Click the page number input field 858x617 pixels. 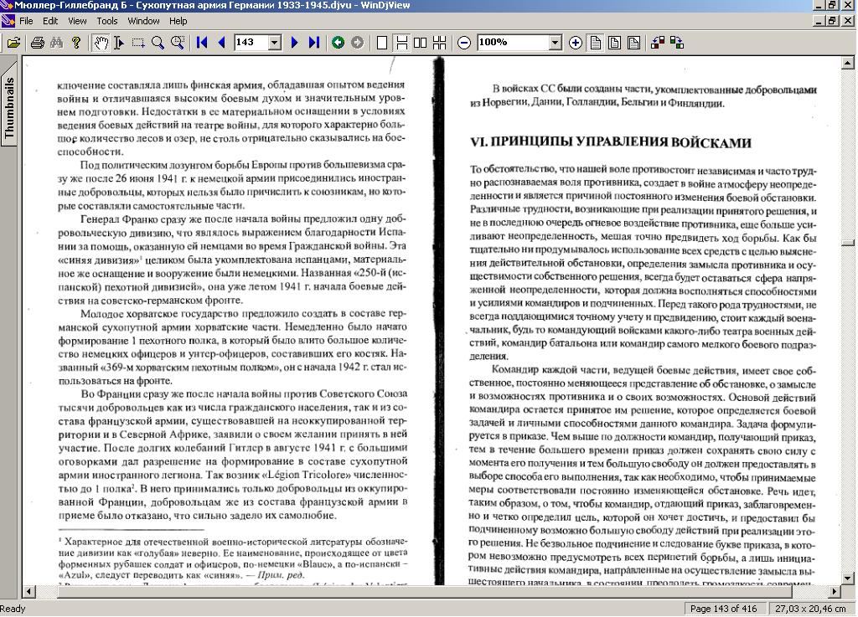pyautogui.click(x=250, y=43)
